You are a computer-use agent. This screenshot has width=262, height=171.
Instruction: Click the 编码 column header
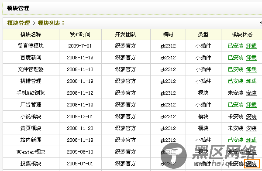168,34
